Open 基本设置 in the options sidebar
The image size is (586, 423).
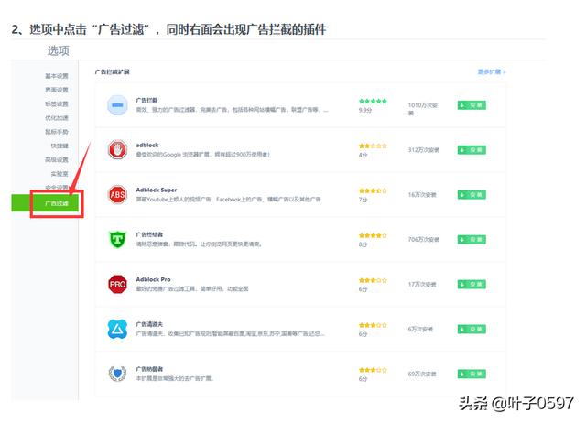coord(57,76)
